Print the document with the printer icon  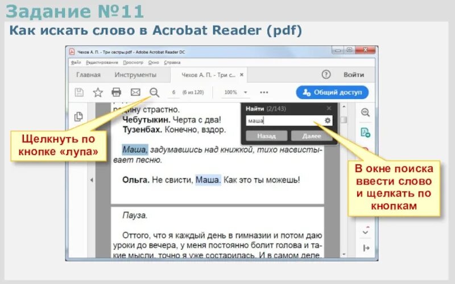(117, 92)
